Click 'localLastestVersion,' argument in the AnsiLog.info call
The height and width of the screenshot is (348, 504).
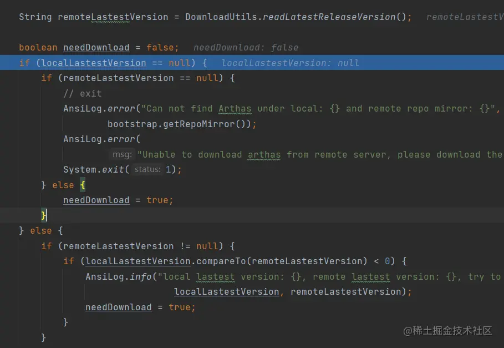(228, 292)
